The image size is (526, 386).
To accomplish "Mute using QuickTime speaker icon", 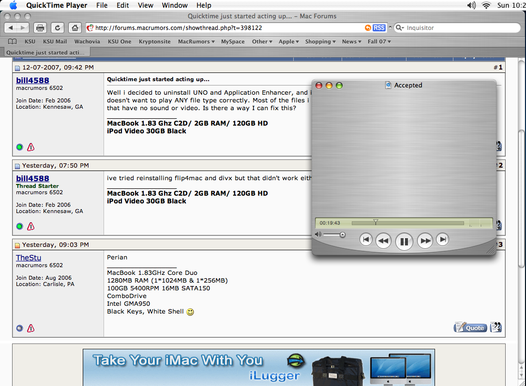I will [x=318, y=234].
